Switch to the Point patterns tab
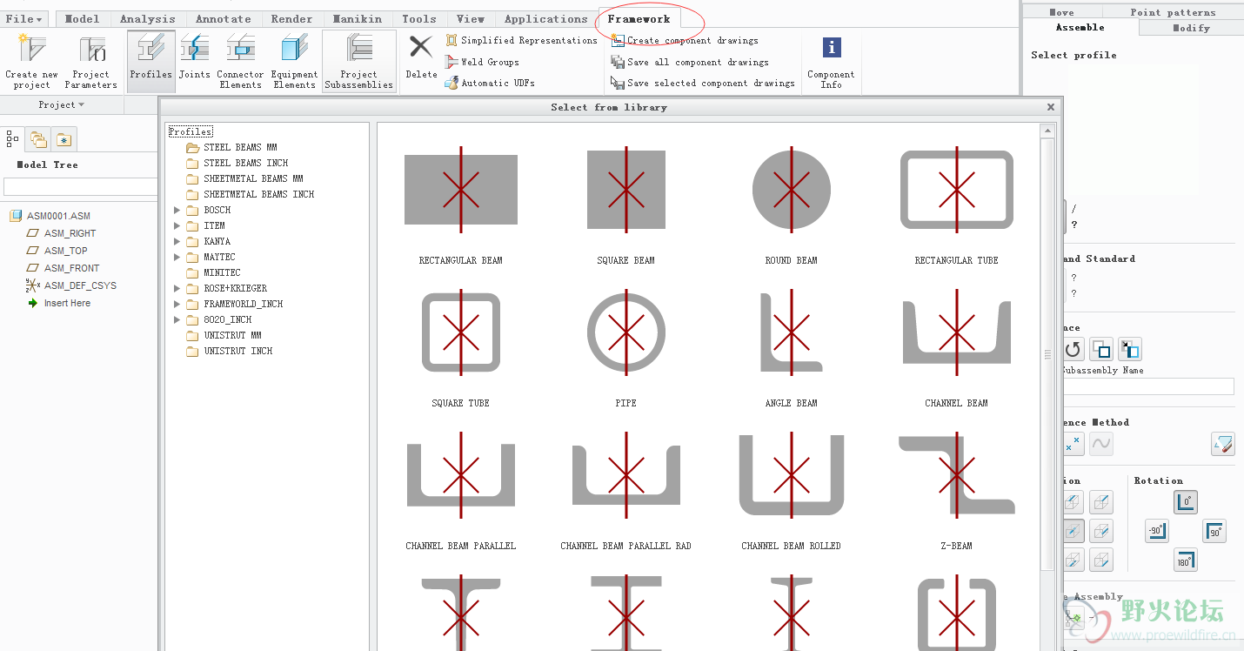 (x=1173, y=12)
